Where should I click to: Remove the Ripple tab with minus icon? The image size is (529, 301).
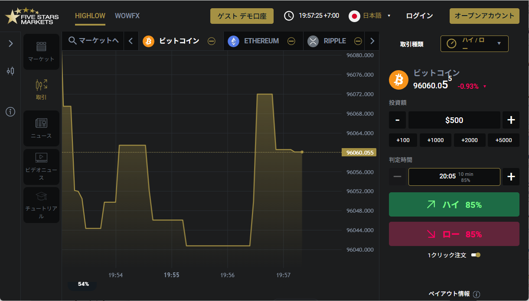[358, 41]
